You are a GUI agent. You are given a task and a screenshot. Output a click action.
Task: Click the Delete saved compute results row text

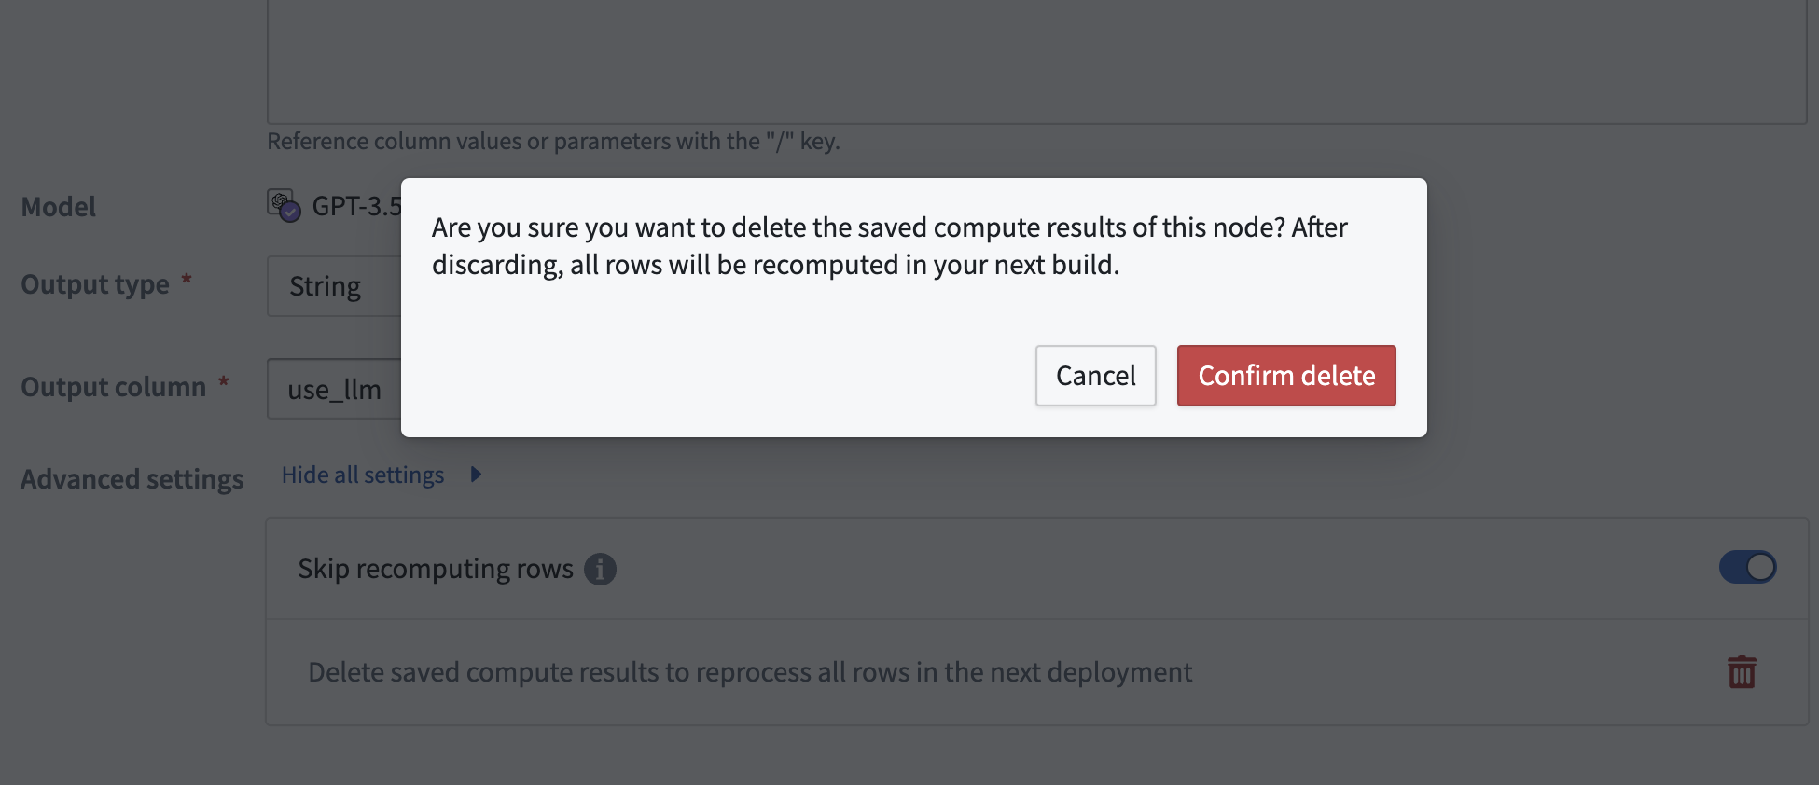click(750, 672)
